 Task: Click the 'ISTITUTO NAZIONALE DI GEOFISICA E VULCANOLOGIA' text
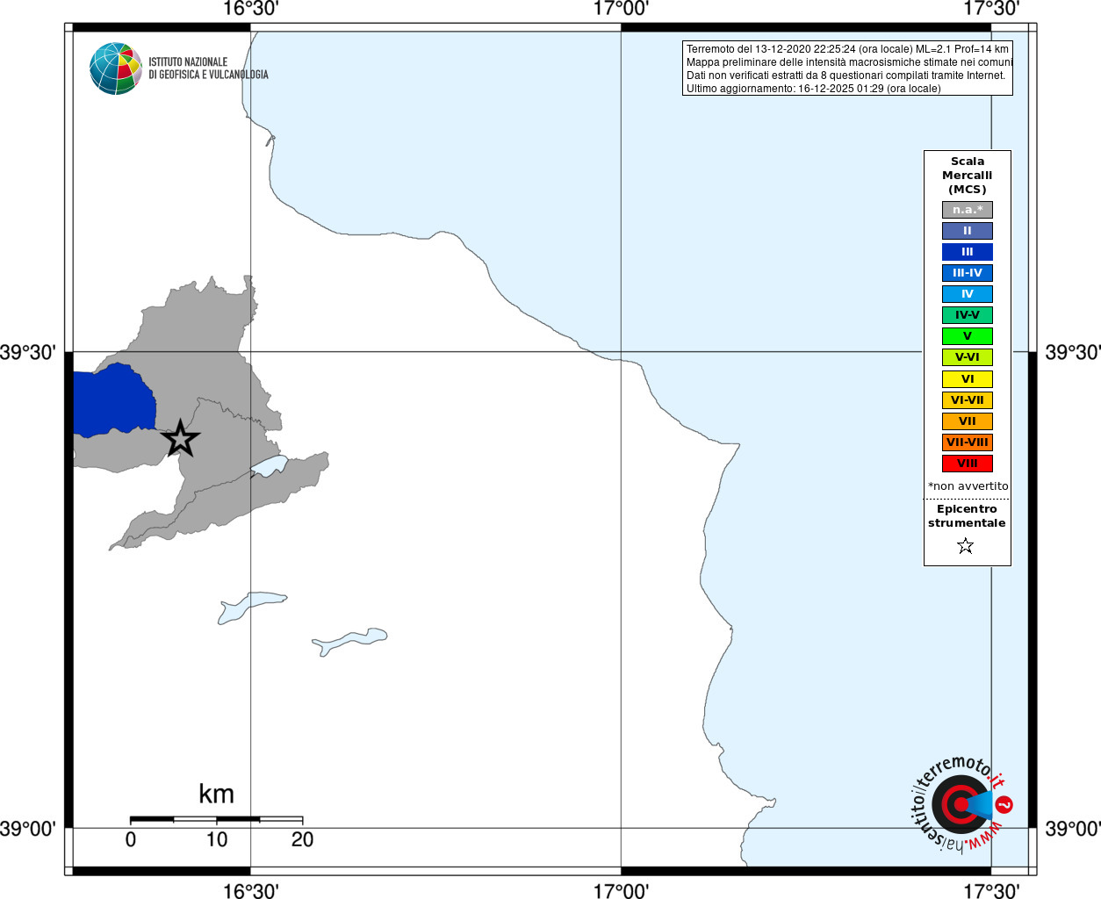click(208, 68)
